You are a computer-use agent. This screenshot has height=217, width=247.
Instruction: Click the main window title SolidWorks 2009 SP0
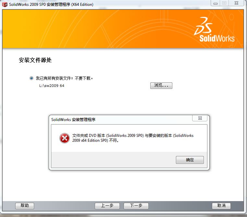tap(51, 5)
